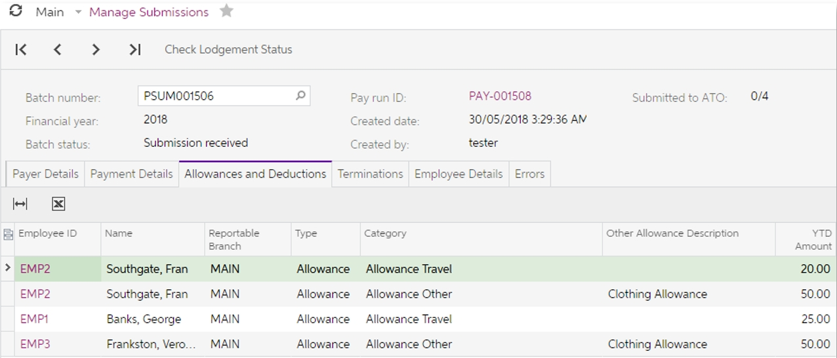Jump to the last record
Viewport: 837px width, 358px height.
coord(134,50)
